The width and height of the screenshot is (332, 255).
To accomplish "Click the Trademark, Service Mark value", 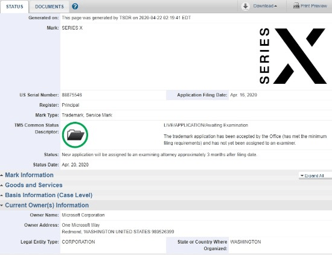I will coord(87,115).
